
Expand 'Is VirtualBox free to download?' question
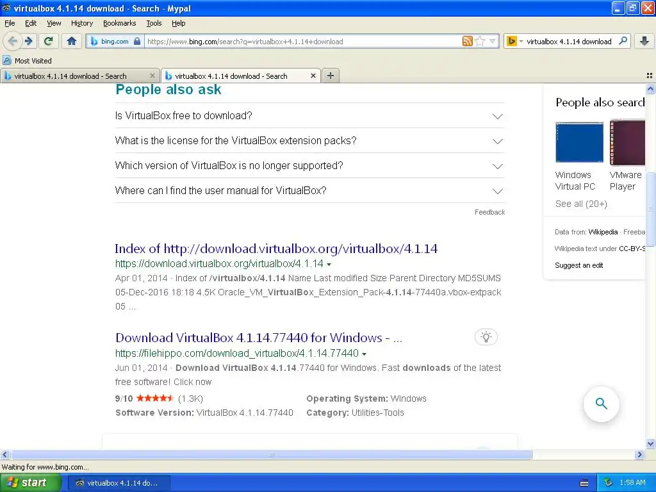point(309,115)
